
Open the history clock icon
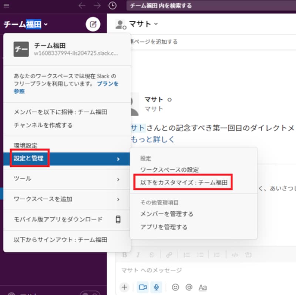pos(112,6)
